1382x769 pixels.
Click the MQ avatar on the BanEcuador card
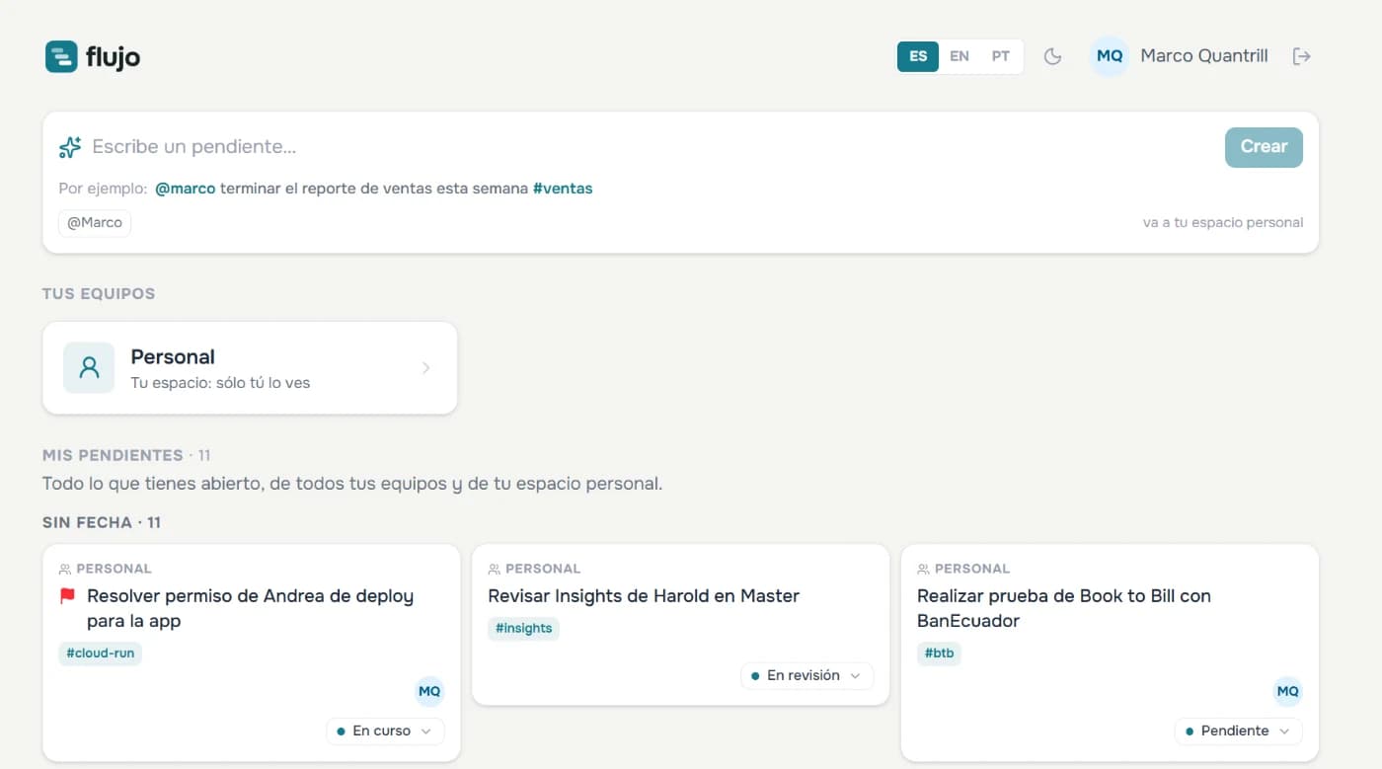[1287, 691]
